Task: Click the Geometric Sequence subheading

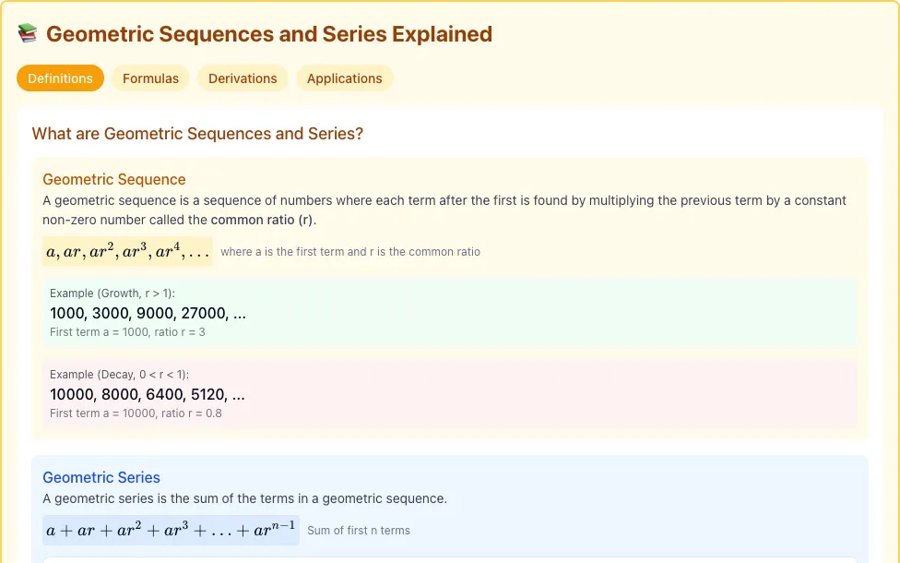Action: click(x=114, y=179)
